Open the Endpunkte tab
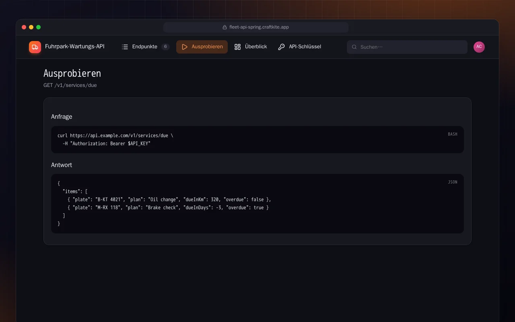This screenshot has height=322, width=515. click(x=146, y=47)
